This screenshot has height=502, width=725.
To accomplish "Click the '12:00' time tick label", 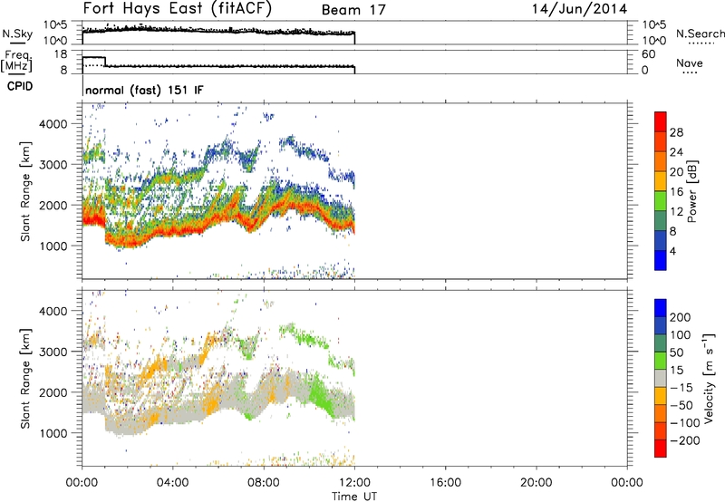I will (354, 483).
